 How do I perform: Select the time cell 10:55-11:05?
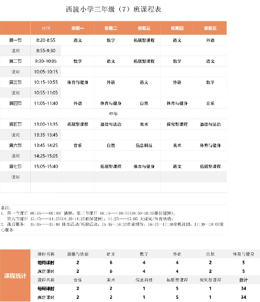(46, 93)
